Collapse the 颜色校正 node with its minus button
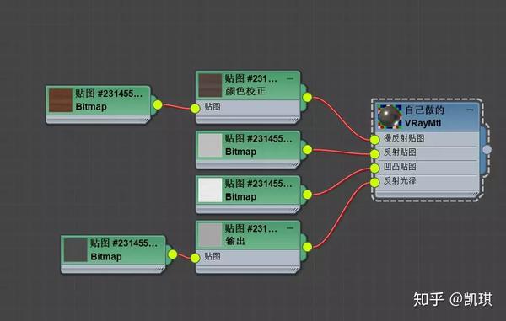The height and width of the screenshot is (321, 506). coord(290,78)
